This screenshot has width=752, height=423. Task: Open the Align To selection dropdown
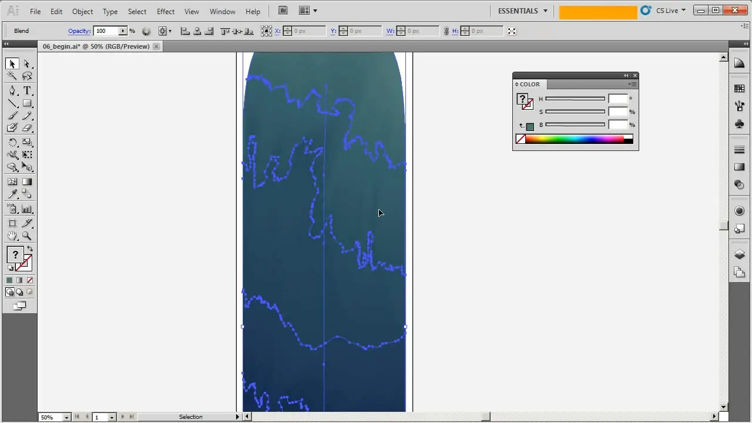tap(166, 31)
